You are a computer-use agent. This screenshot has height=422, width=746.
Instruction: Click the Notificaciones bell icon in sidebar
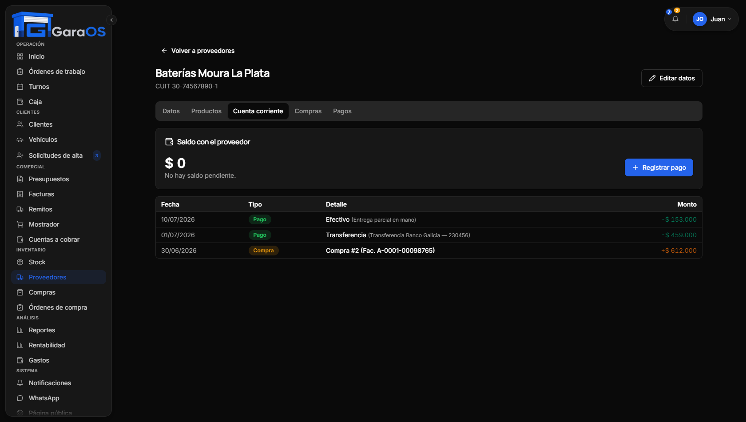pos(20,383)
